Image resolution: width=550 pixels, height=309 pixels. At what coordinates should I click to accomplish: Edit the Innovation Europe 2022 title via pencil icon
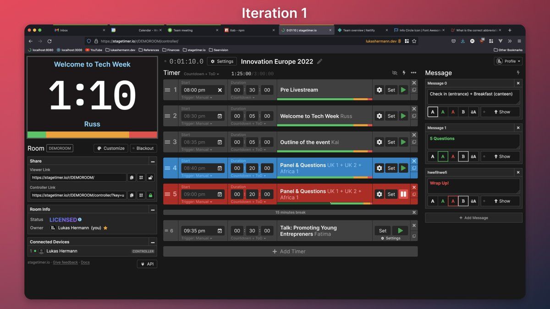click(x=320, y=61)
